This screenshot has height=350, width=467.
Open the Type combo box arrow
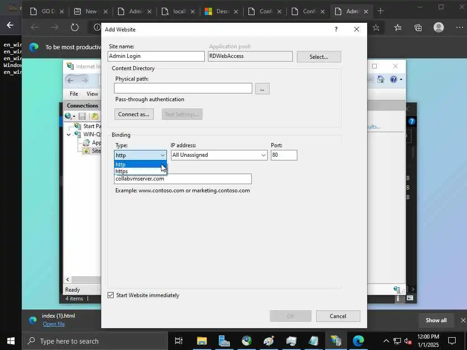coord(163,155)
